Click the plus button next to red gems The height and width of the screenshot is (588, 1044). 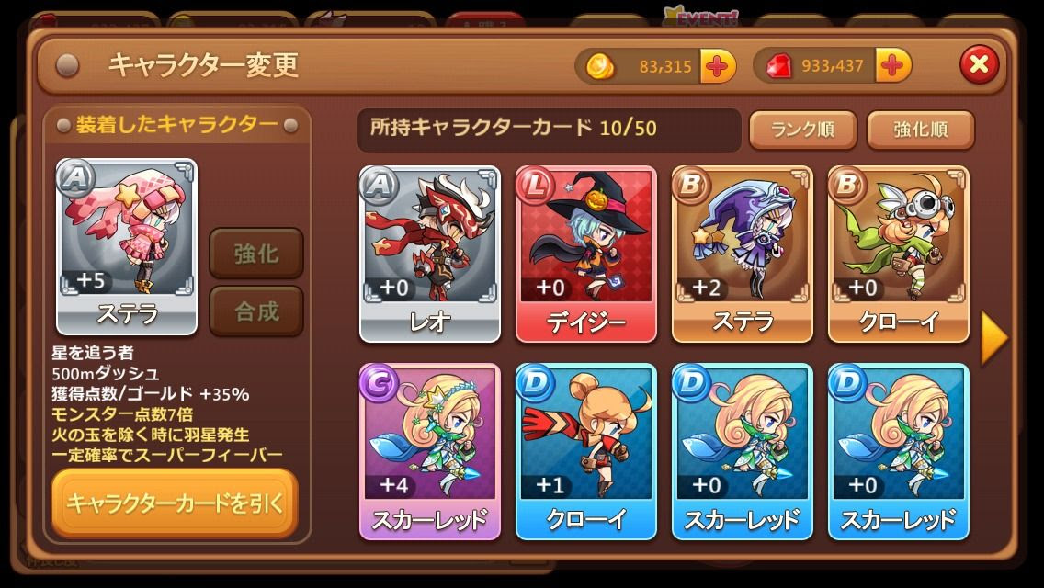(893, 65)
